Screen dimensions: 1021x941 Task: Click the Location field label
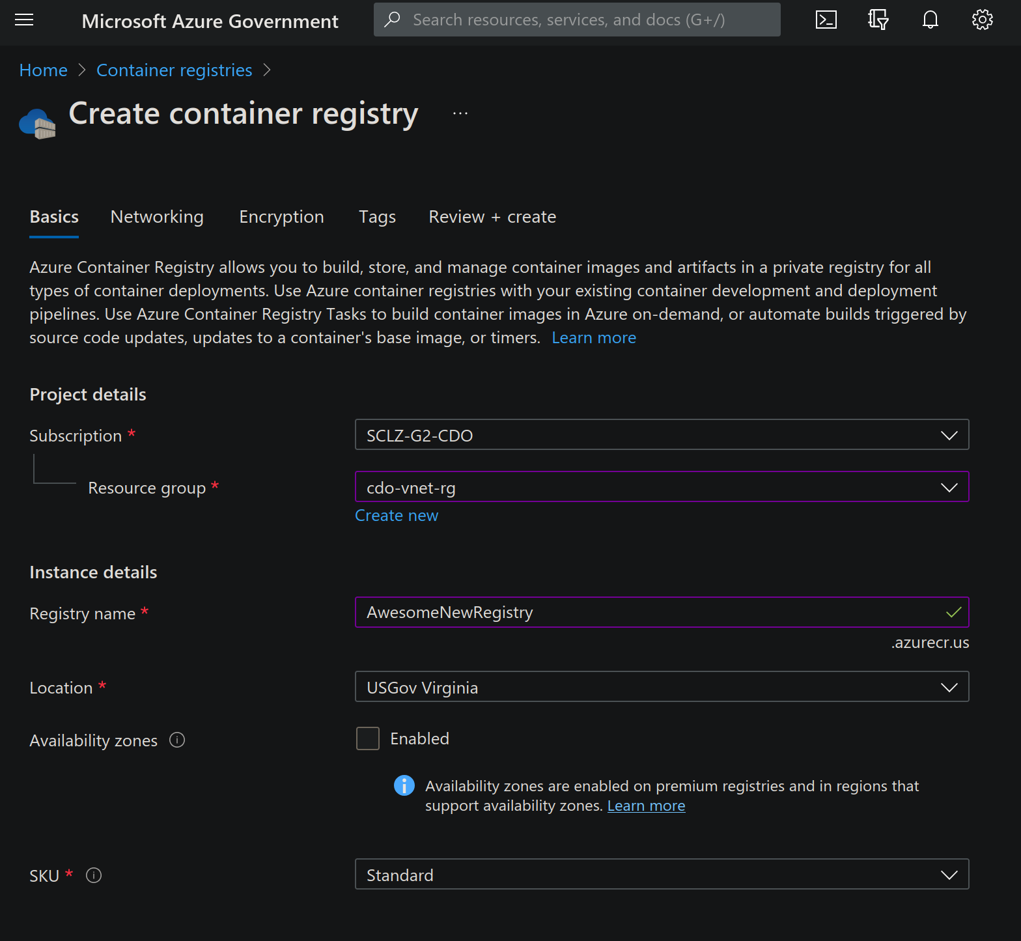pos(61,688)
